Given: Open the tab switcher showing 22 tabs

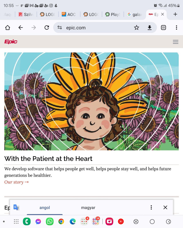Looking at the screenshot, I should point(164,28).
